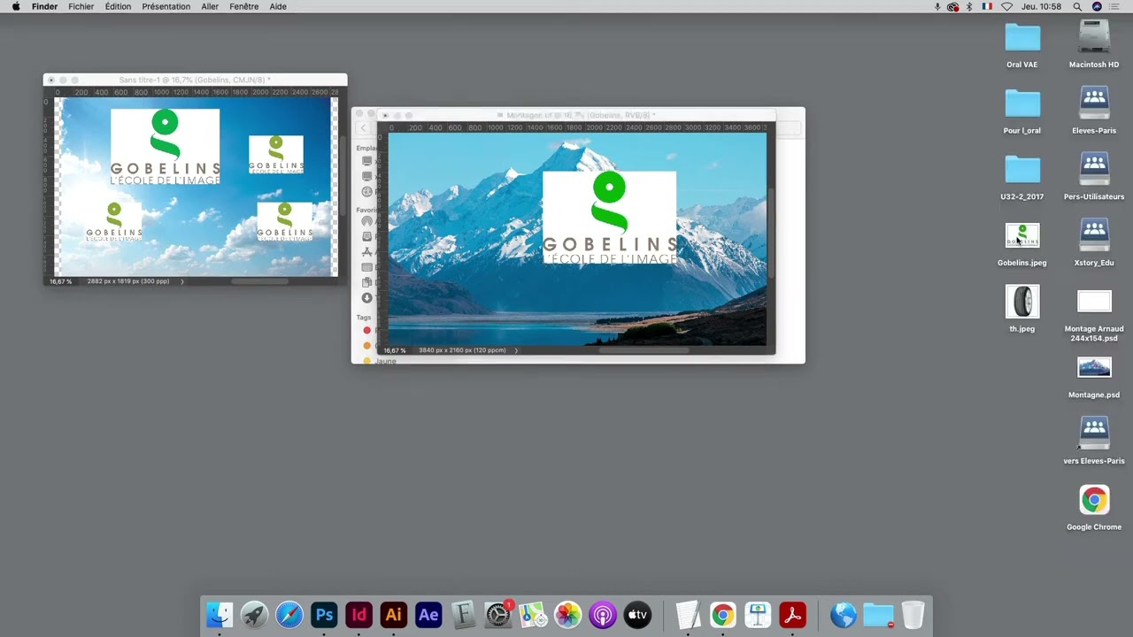1133x637 pixels.
Task: Launch Maps from the Dock
Action: 533,615
